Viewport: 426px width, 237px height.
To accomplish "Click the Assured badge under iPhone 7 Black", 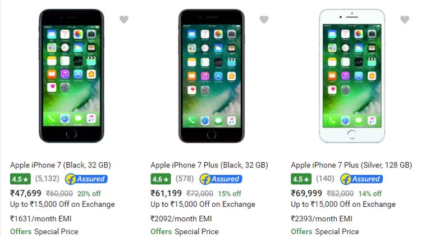I will tap(86, 179).
